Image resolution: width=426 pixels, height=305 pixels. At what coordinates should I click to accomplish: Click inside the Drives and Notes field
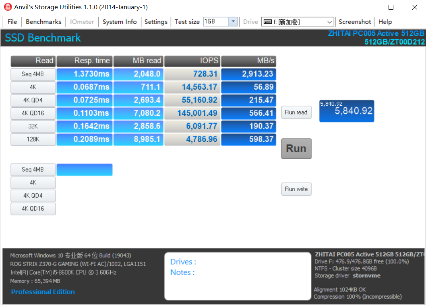click(x=238, y=276)
